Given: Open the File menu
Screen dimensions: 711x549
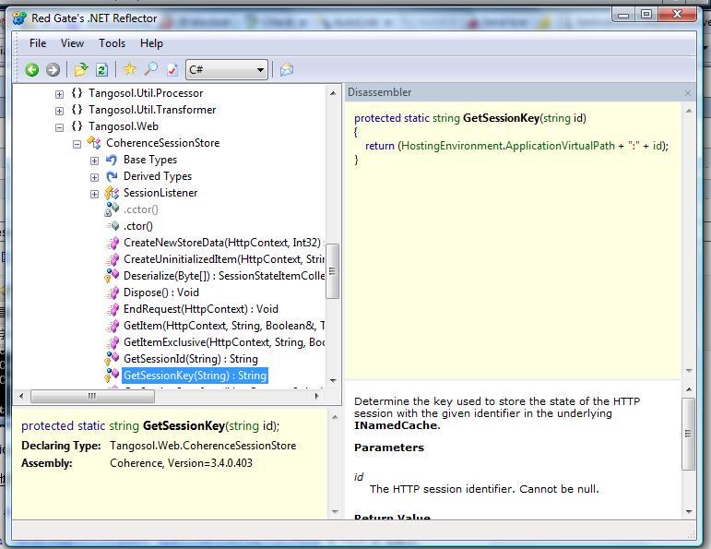Looking at the screenshot, I should 38,43.
